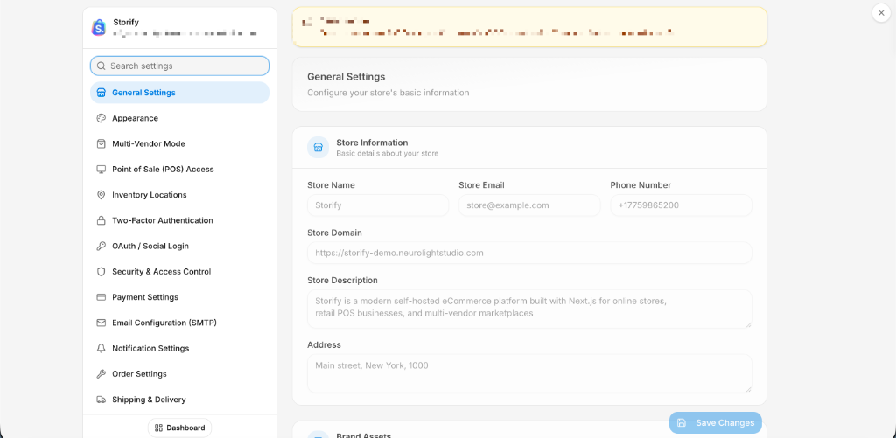The image size is (896, 438).
Task: Click the Dashboard grid icon
Action: (159, 428)
